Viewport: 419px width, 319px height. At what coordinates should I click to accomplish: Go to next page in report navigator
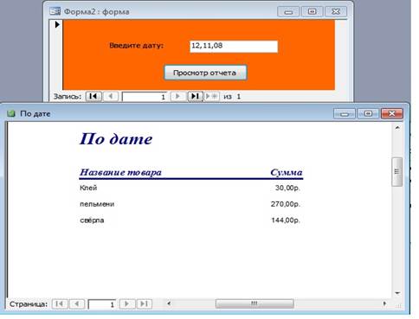(126, 304)
